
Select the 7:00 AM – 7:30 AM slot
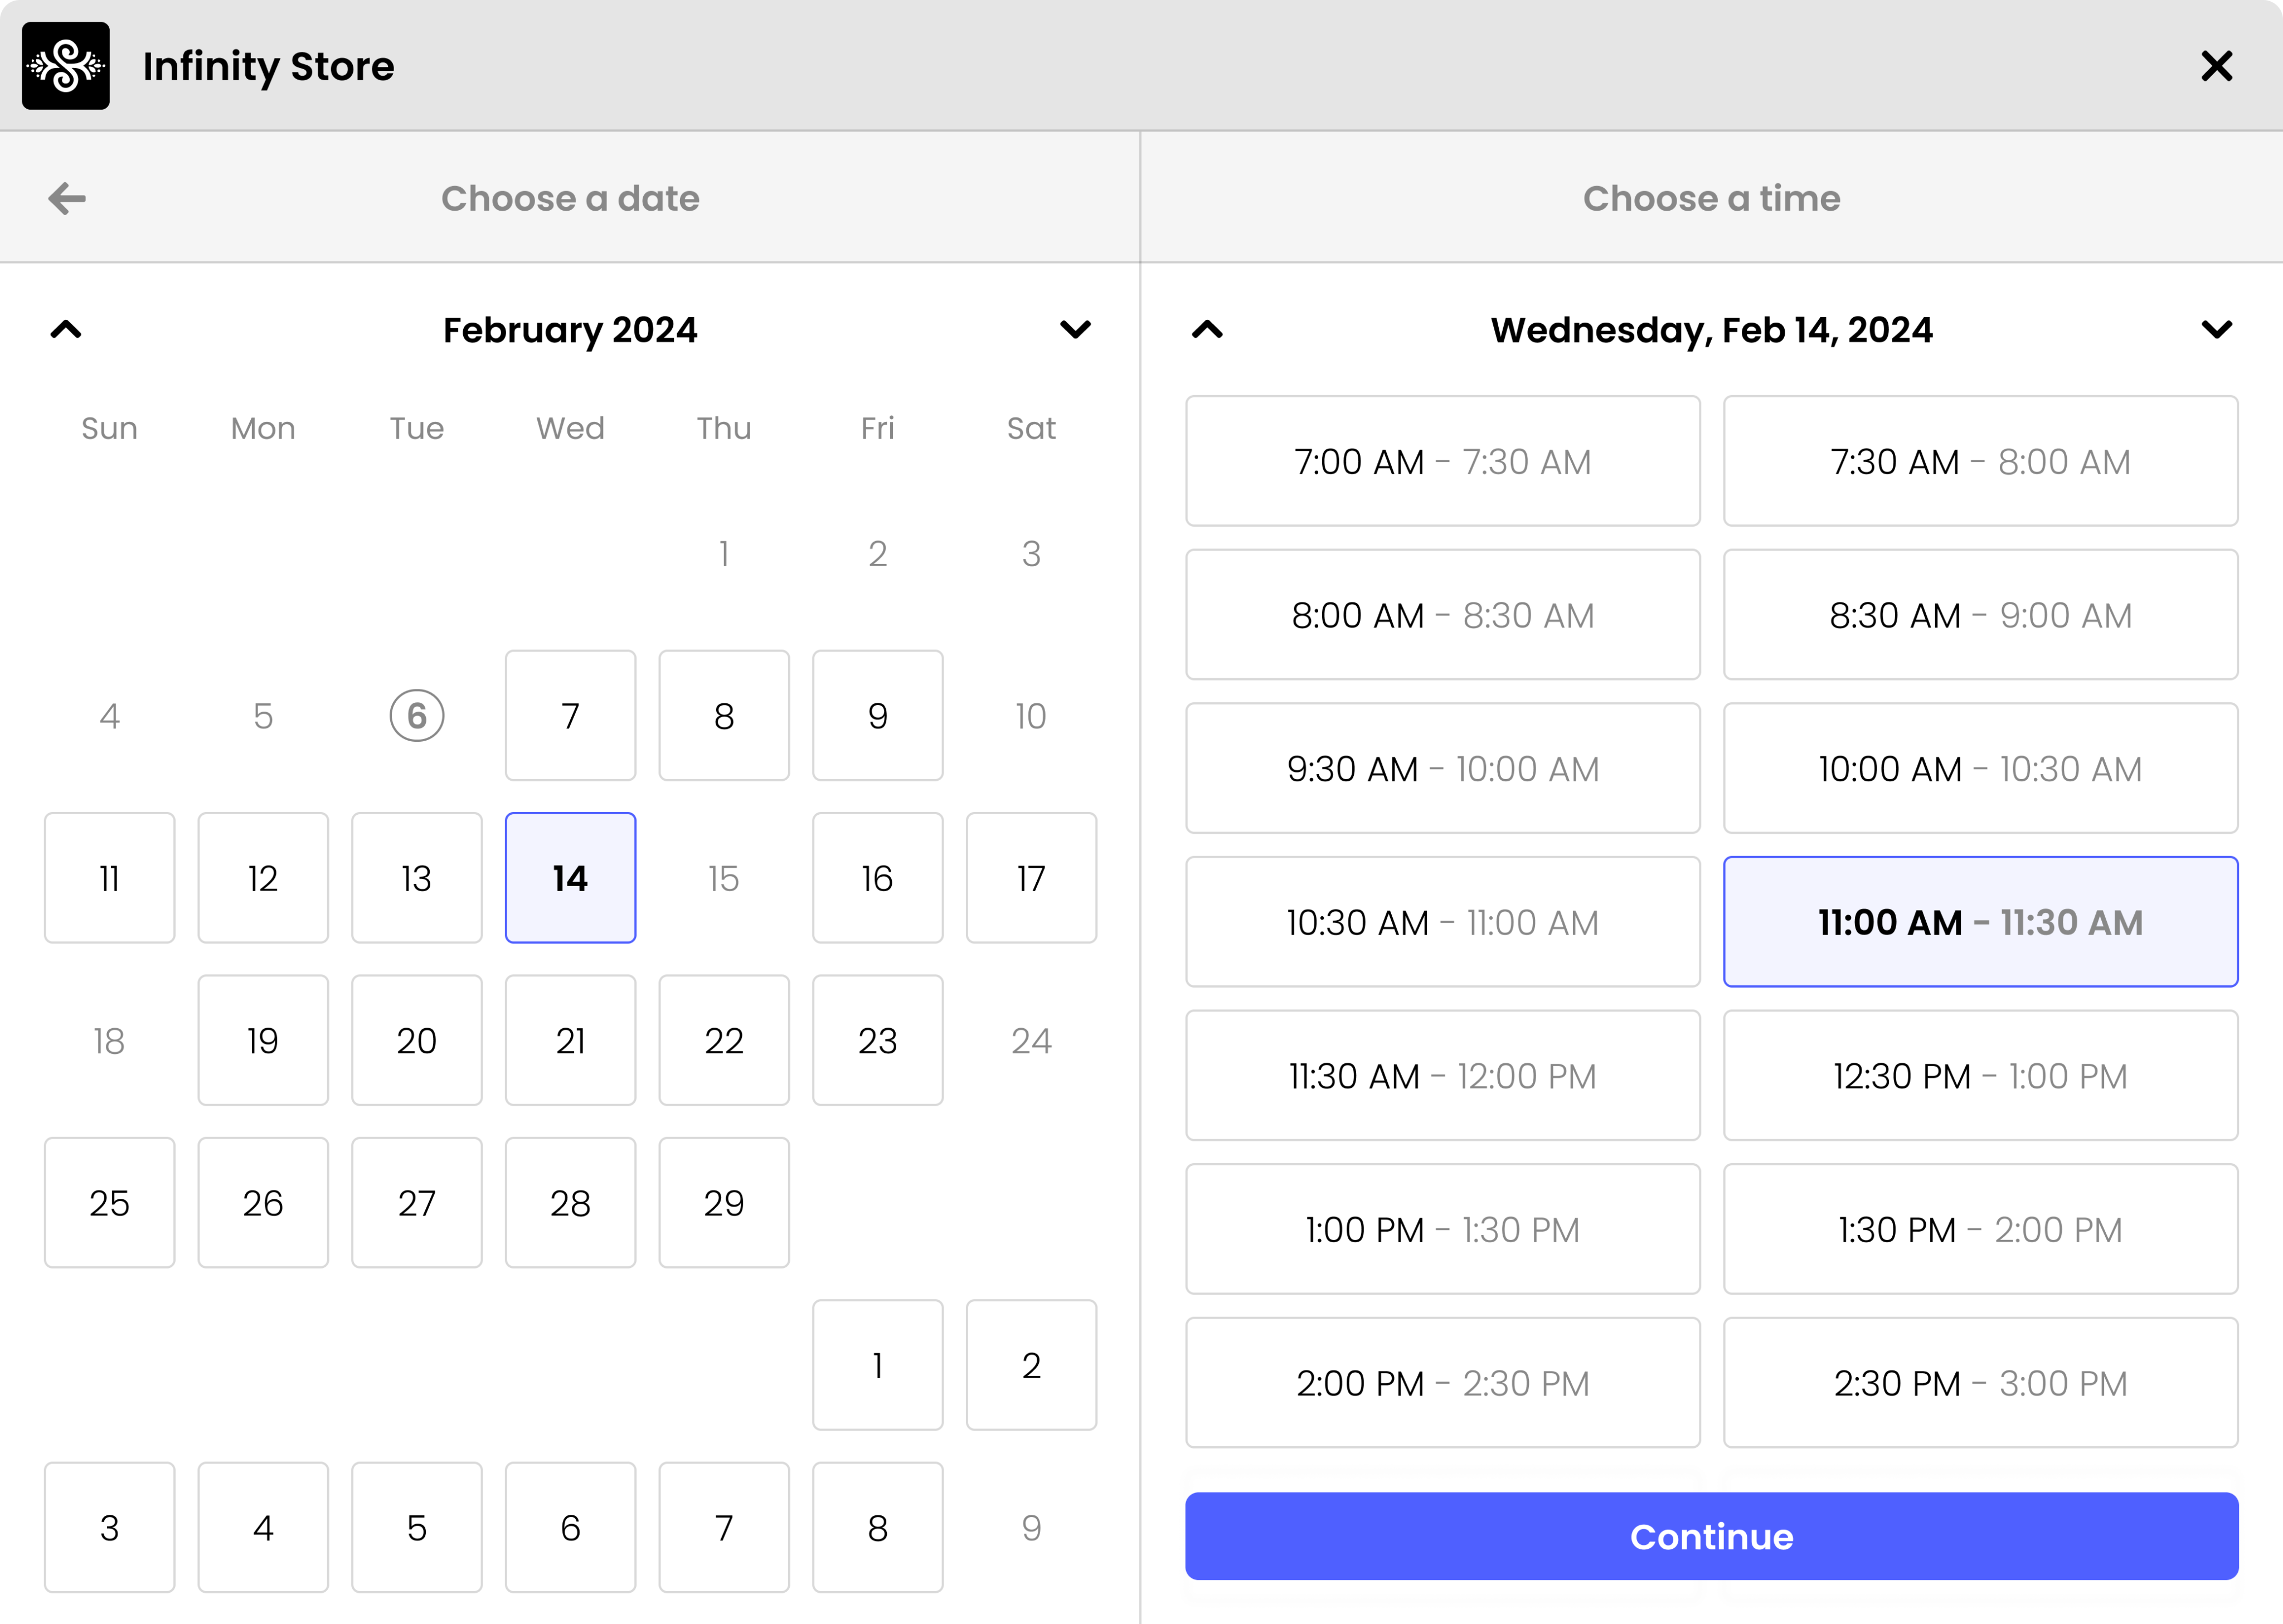(x=1442, y=461)
